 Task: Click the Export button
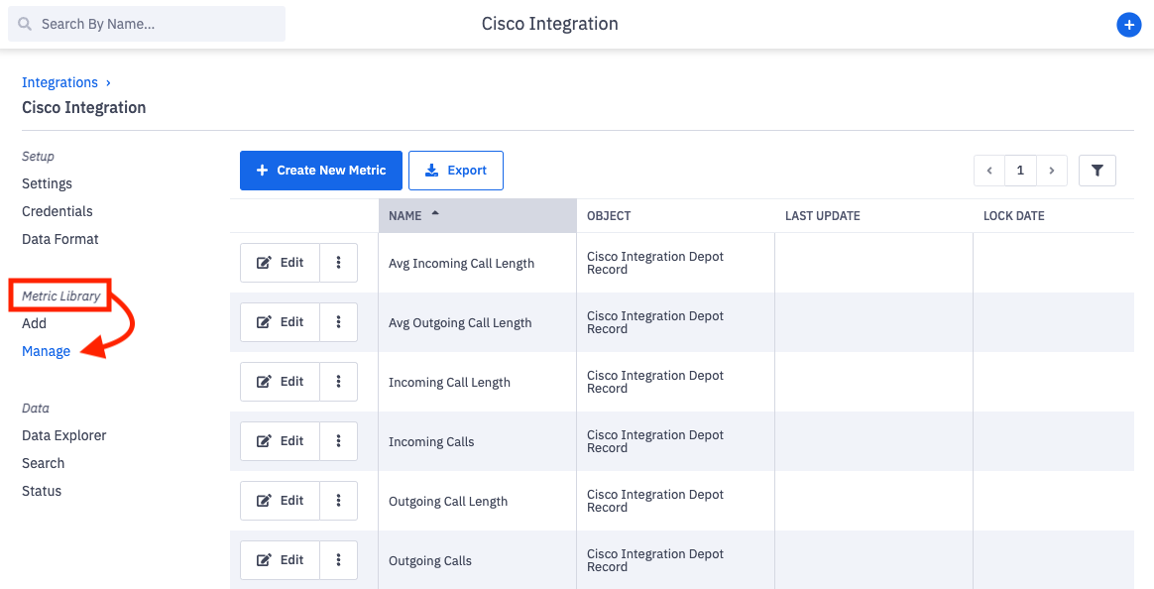point(456,171)
